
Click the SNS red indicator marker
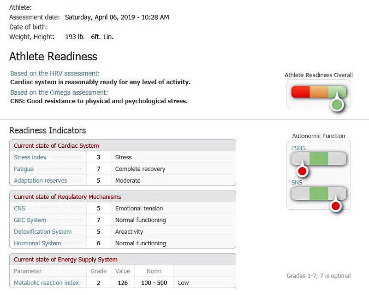tap(335, 206)
